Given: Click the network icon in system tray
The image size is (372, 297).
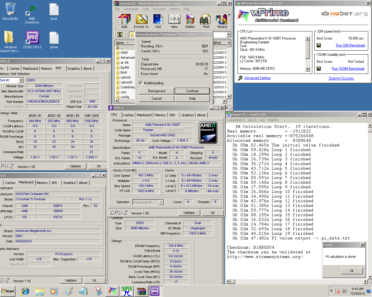Looking at the screenshot, I should [345, 291].
